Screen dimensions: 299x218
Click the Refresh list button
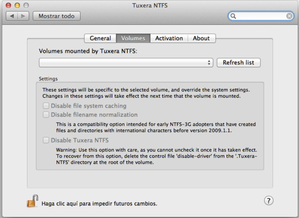coord(238,62)
